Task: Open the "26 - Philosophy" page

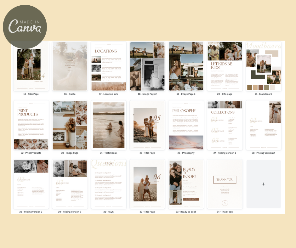Action: point(186,125)
